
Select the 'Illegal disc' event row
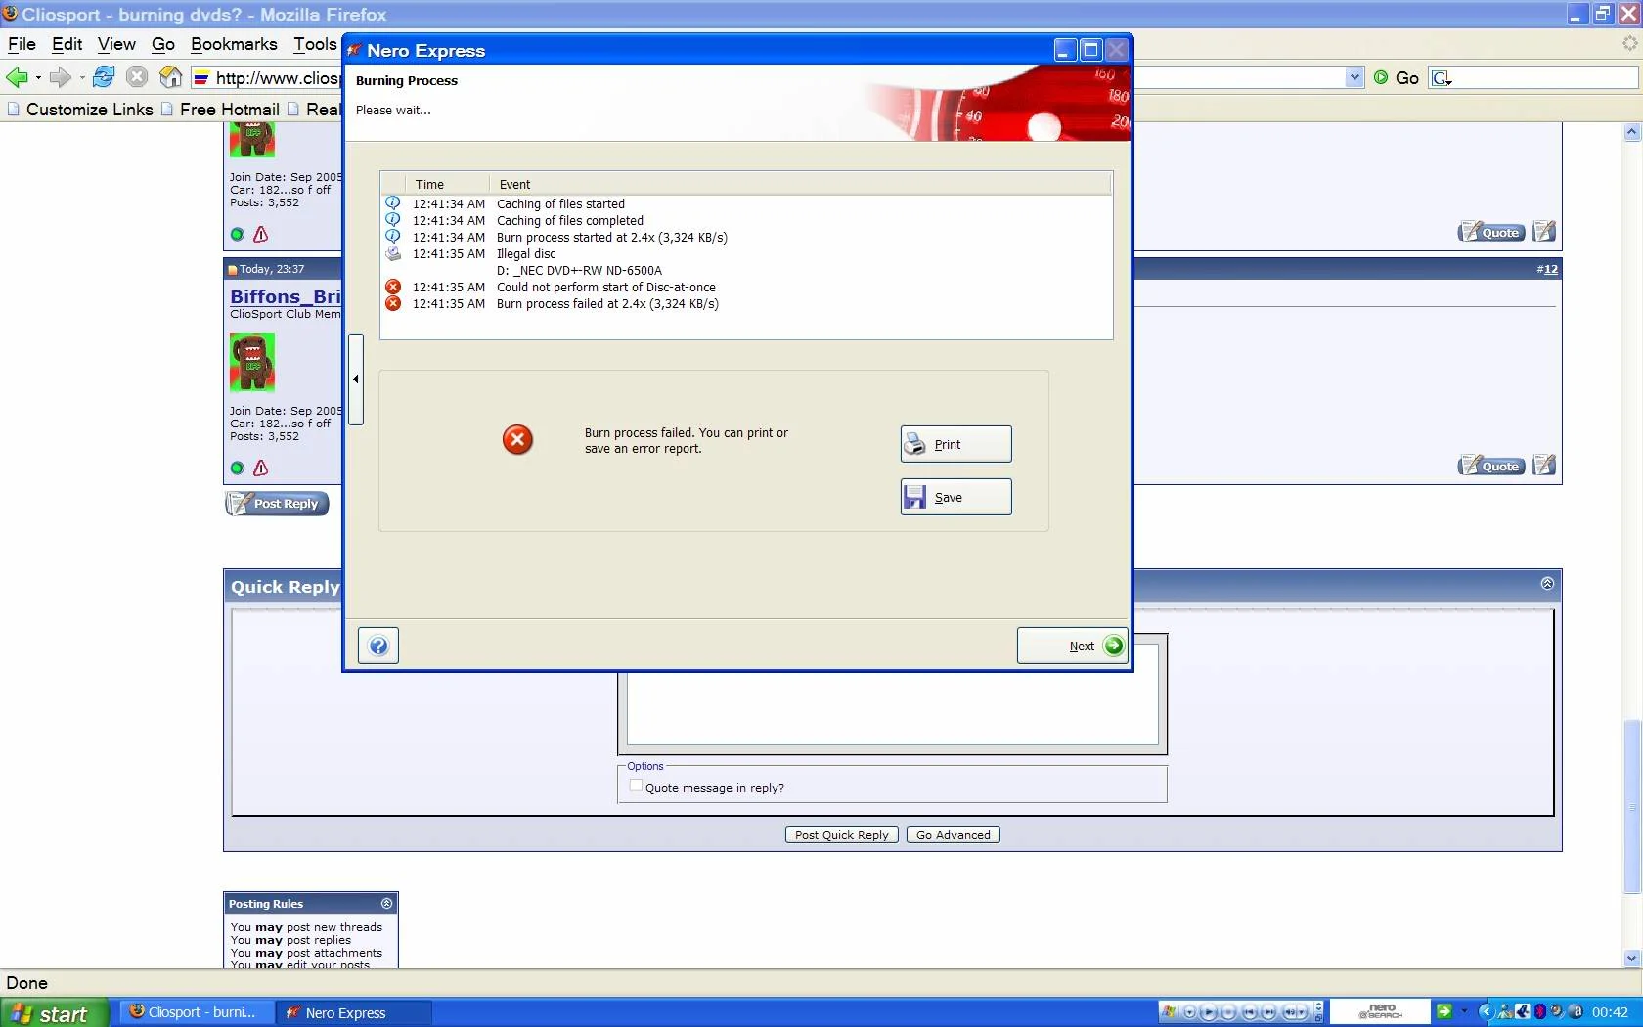click(745, 254)
